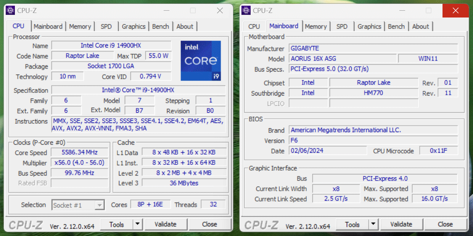
Task: Click Southbridge value 'HM770'
Action: tap(374, 93)
